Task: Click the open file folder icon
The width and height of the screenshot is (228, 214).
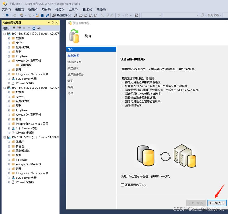Action: 37,15
